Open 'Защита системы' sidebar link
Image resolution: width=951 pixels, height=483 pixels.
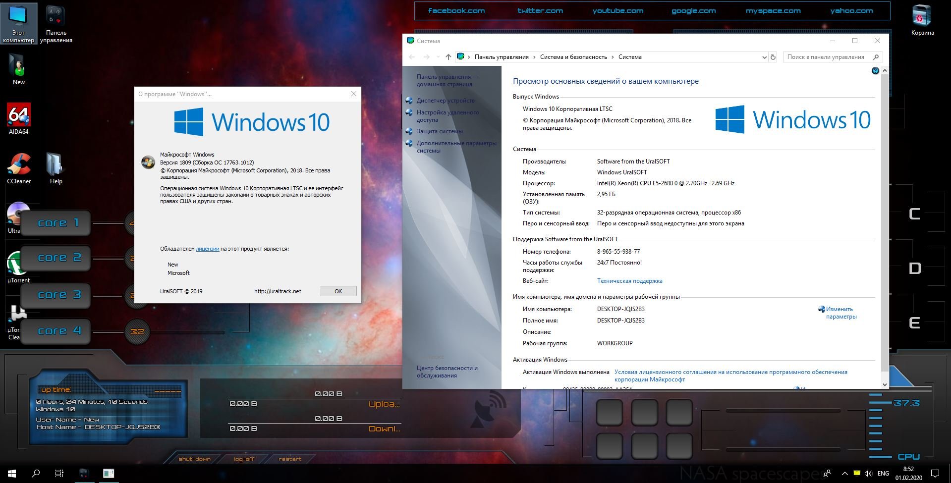440,131
